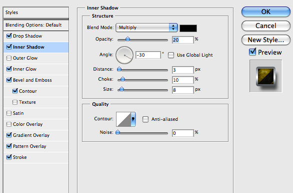Uncheck the Drop Shadow checkbox
This screenshot has width=293, height=193.
click(x=9, y=36)
